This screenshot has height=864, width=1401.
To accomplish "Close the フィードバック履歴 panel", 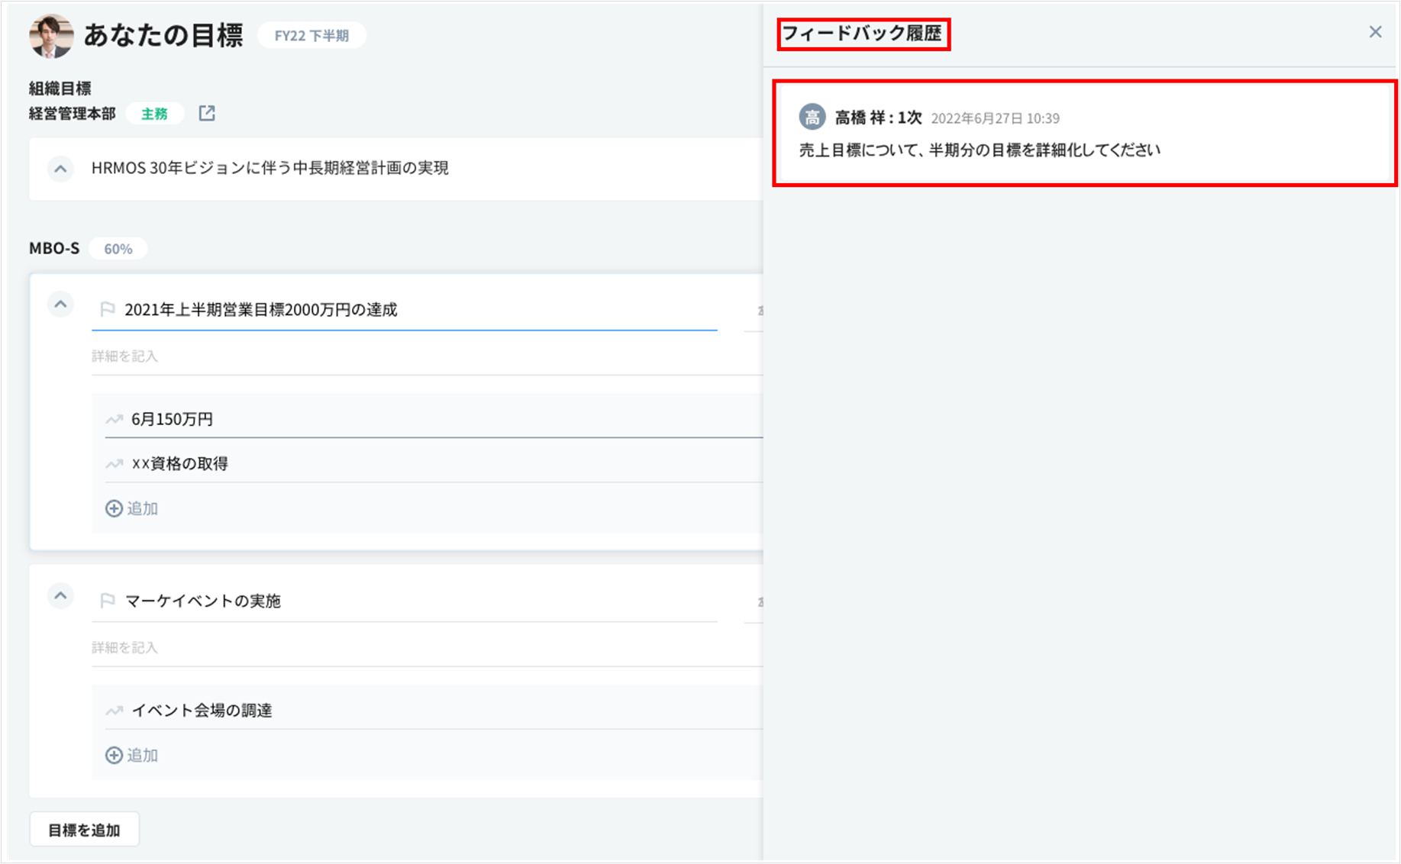I will pos(1375,32).
